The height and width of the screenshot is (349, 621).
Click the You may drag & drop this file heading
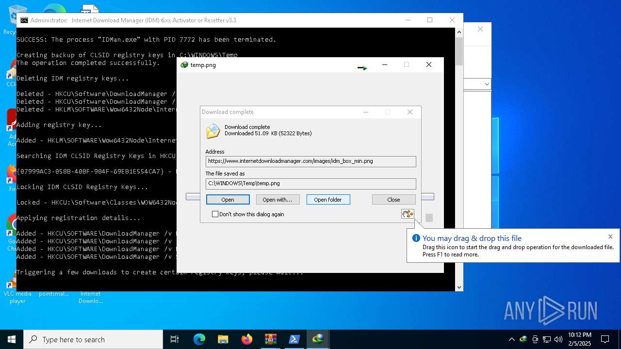pyautogui.click(x=472, y=238)
